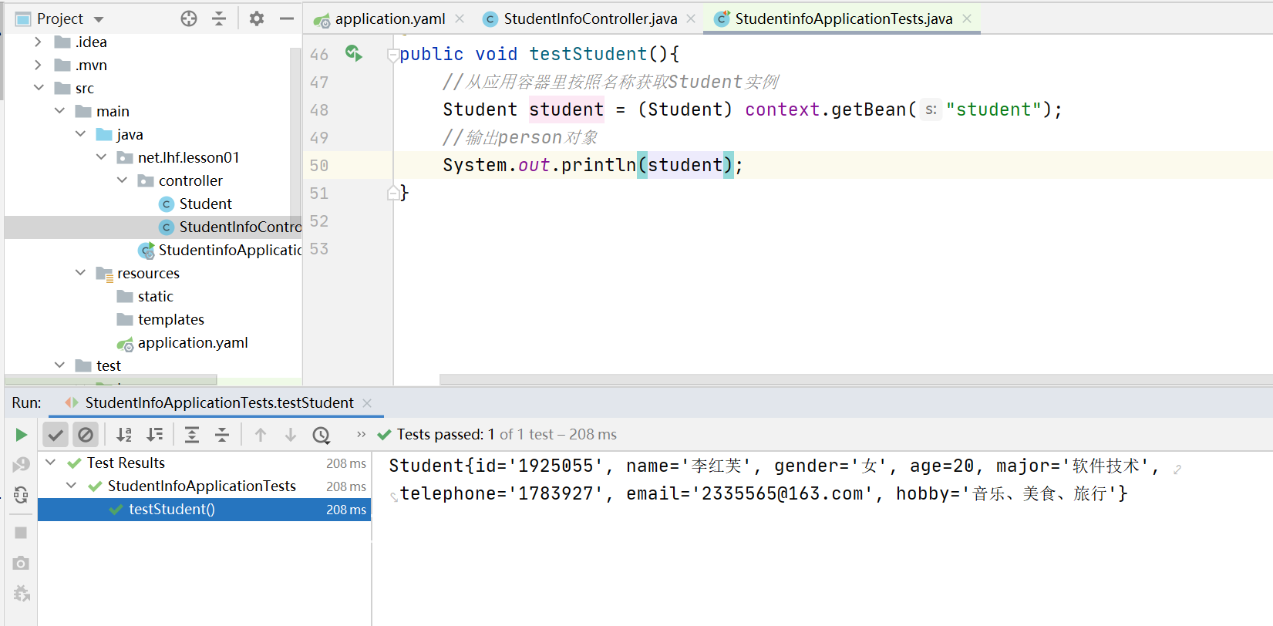Click the gear icon at run sidebar bottom
The width and height of the screenshot is (1273, 626).
[22, 594]
